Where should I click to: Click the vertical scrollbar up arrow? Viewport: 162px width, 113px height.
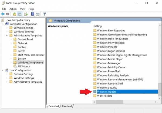coord(160,25)
